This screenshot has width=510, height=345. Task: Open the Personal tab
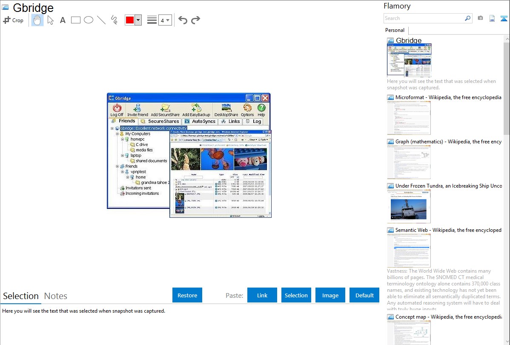395,30
